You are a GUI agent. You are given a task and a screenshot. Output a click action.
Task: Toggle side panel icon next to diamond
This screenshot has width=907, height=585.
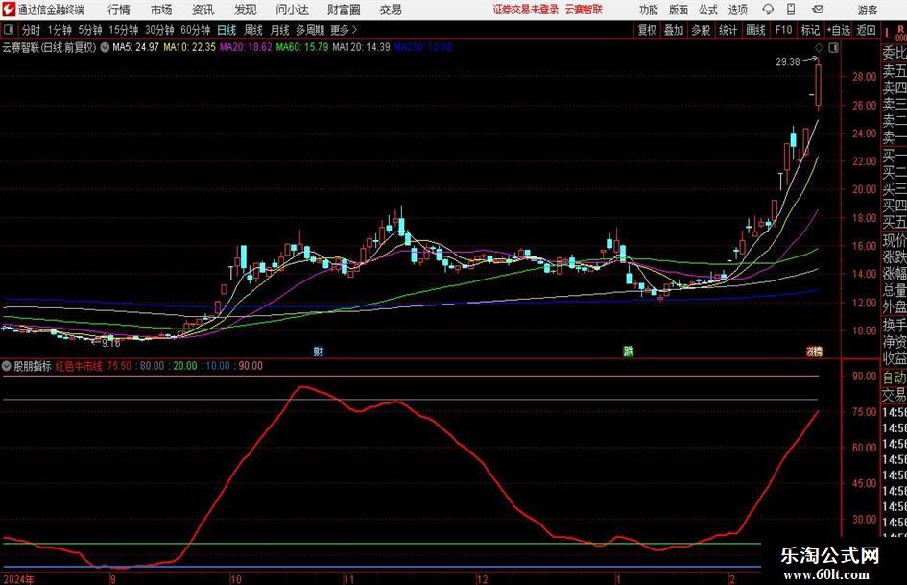(x=833, y=48)
